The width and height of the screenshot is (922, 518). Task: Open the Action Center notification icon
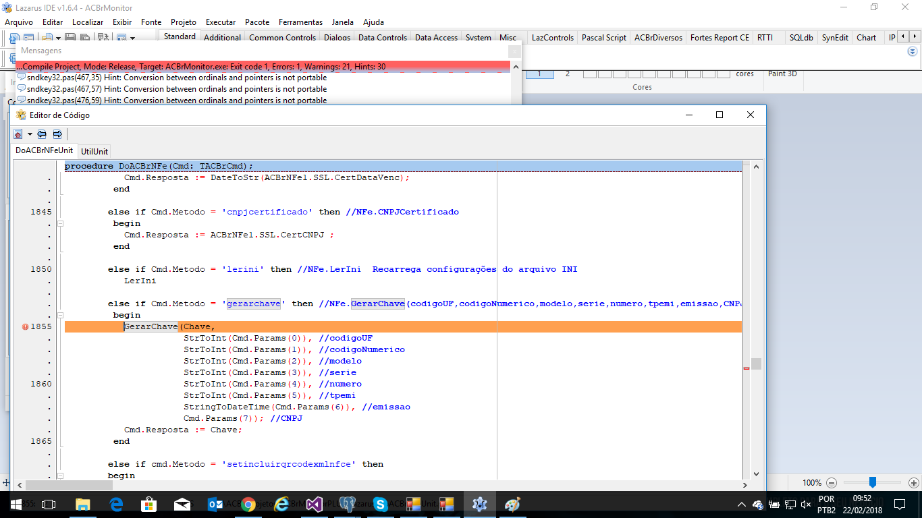tap(900, 504)
